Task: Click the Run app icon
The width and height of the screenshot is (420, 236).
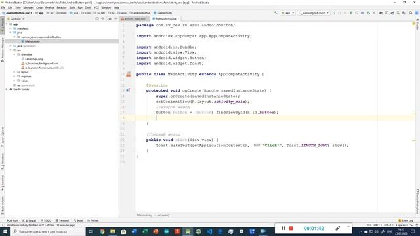Action: 334,13
